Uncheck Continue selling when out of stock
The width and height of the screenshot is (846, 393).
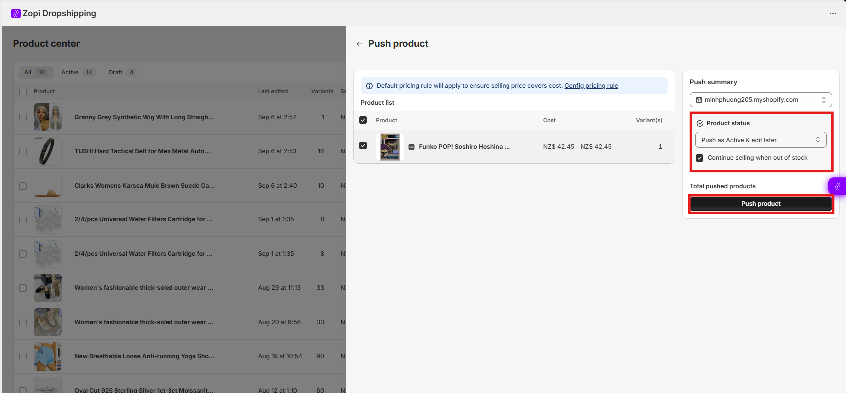click(x=700, y=158)
